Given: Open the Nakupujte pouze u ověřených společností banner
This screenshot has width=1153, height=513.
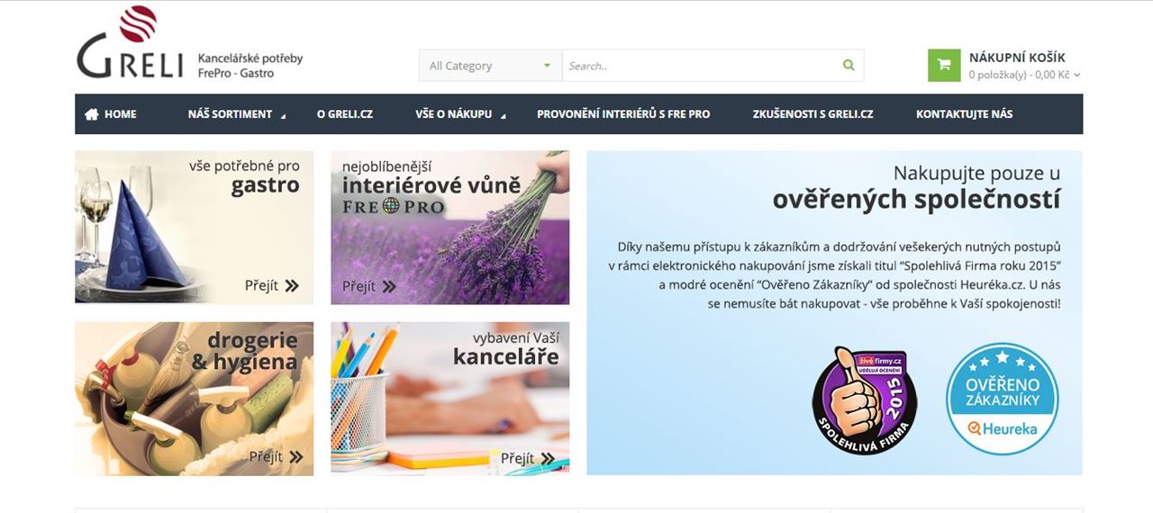Looking at the screenshot, I should [x=834, y=312].
